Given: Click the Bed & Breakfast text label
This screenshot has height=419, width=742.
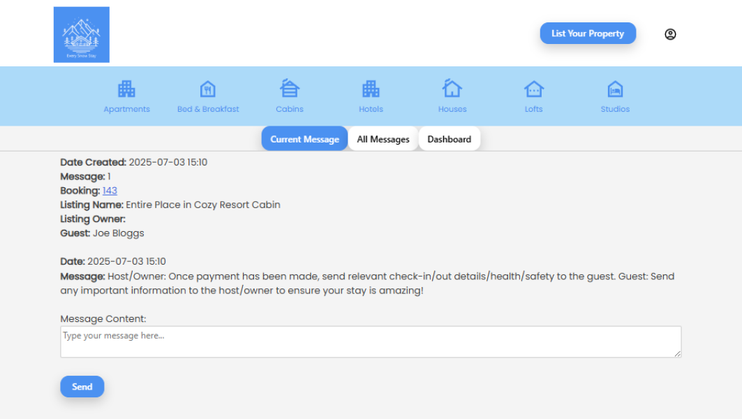Looking at the screenshot, I should 208,109.
